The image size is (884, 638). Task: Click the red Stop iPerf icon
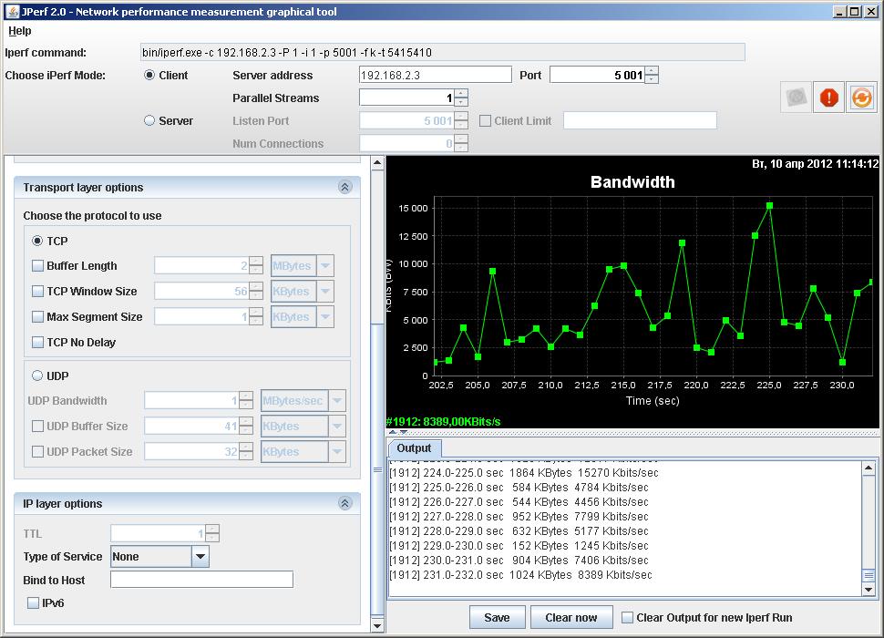point(828,98)
